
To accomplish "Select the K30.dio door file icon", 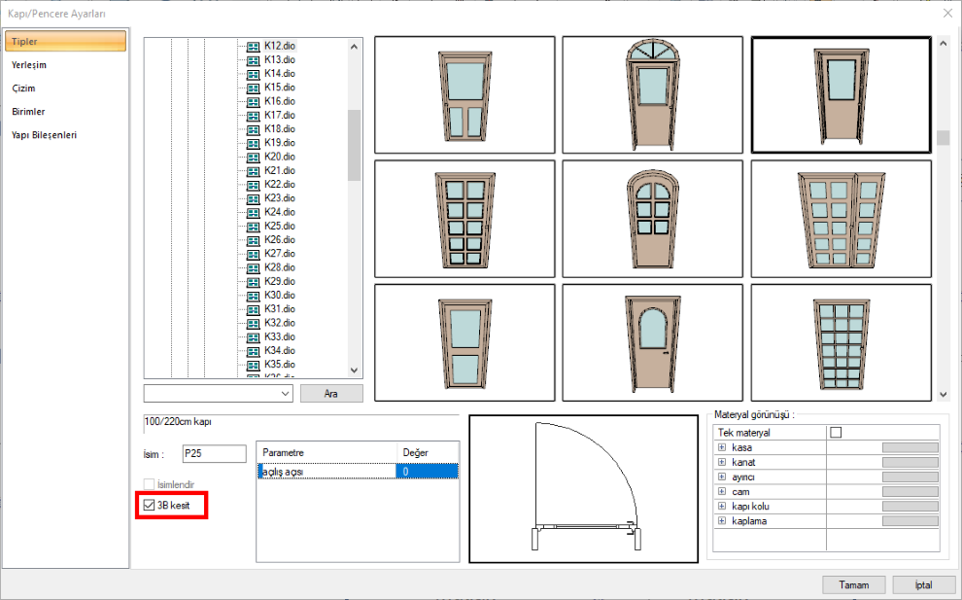I will click(254, 295).
